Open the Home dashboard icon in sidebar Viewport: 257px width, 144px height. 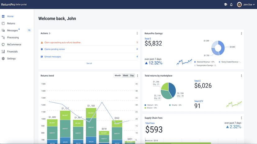[3, 16]
